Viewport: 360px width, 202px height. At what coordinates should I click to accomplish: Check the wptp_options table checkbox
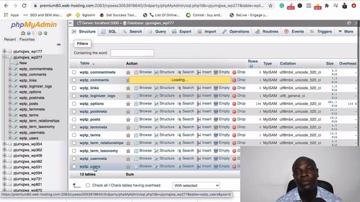74,104
